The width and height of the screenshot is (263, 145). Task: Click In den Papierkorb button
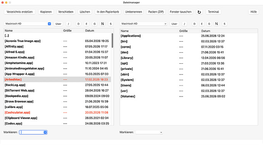tap(108, 12)
